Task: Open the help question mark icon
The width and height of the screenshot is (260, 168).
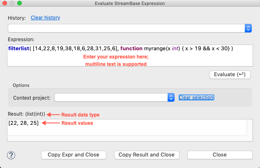Action: (11, 155)
